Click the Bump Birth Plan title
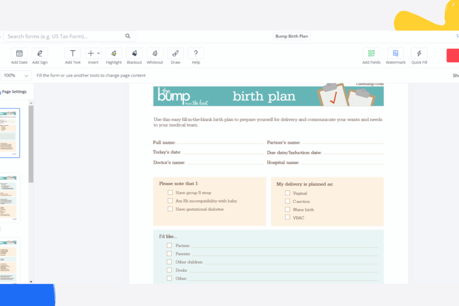Viewport: 459px width, 306px height. (292, 37)
